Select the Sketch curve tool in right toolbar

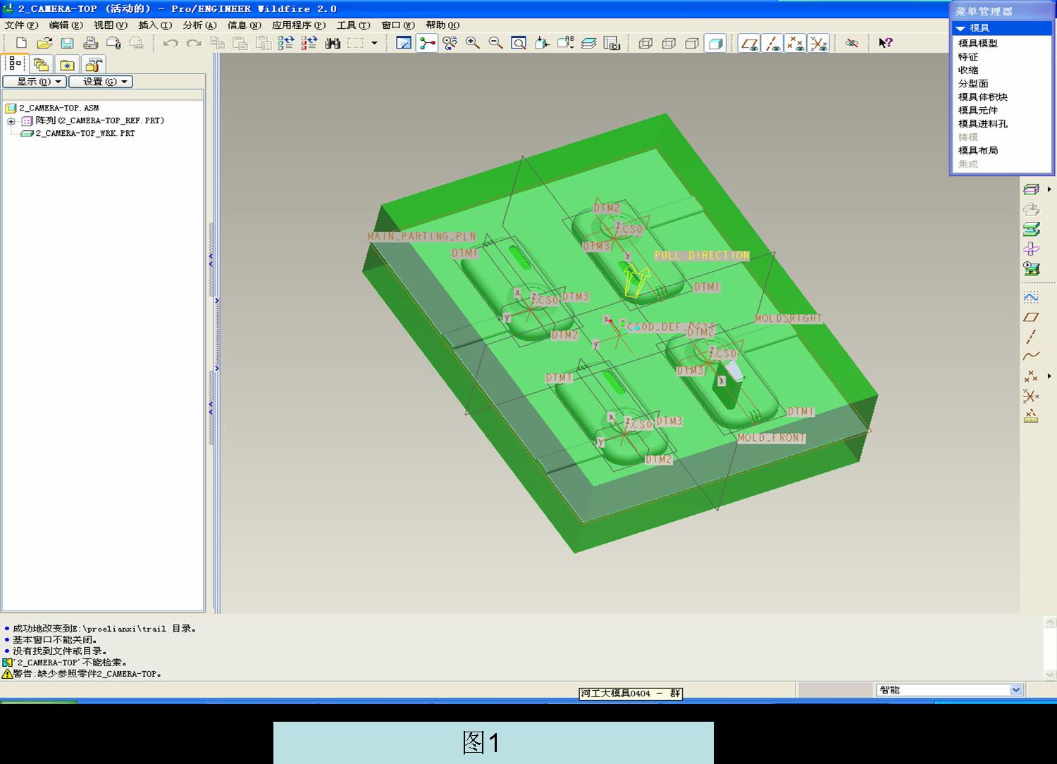(1031, 297)
